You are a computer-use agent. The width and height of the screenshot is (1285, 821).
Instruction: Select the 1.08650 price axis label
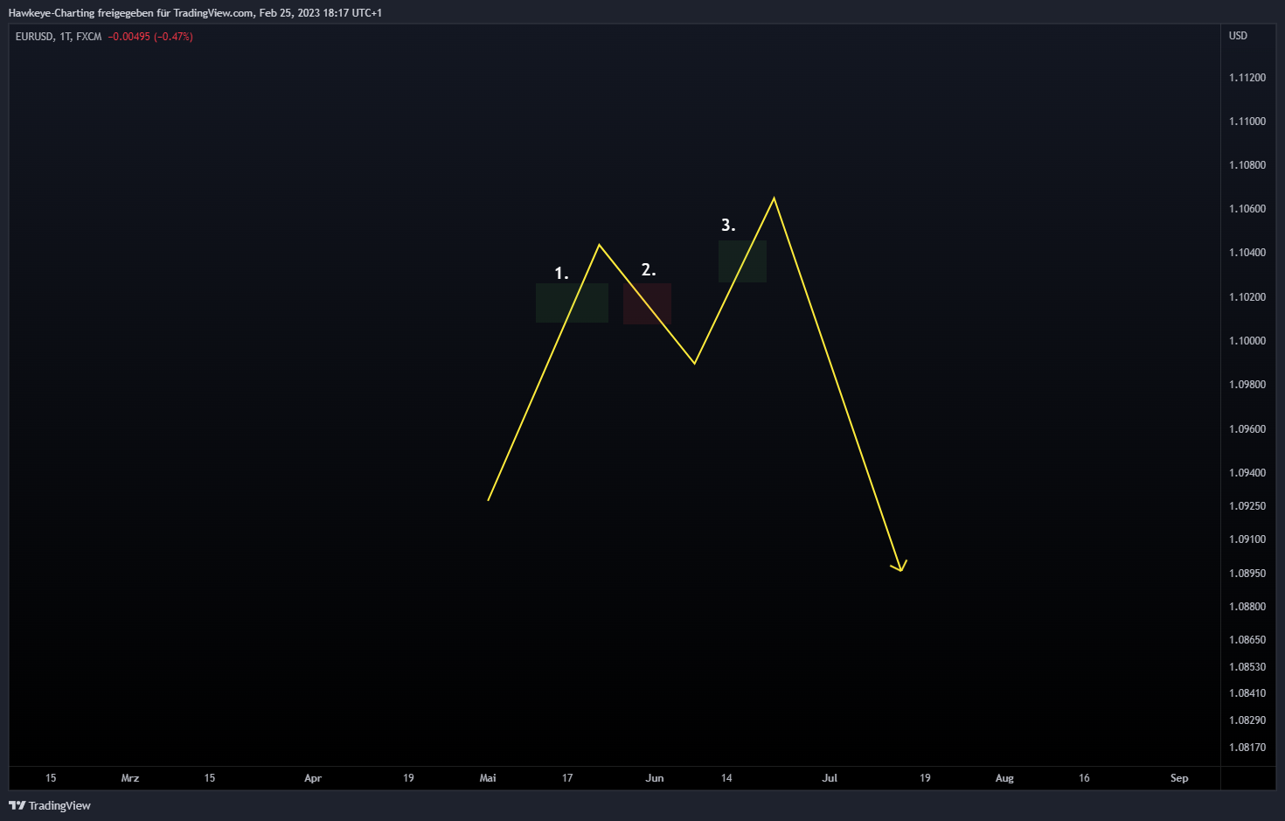(x=1247, y=640)
